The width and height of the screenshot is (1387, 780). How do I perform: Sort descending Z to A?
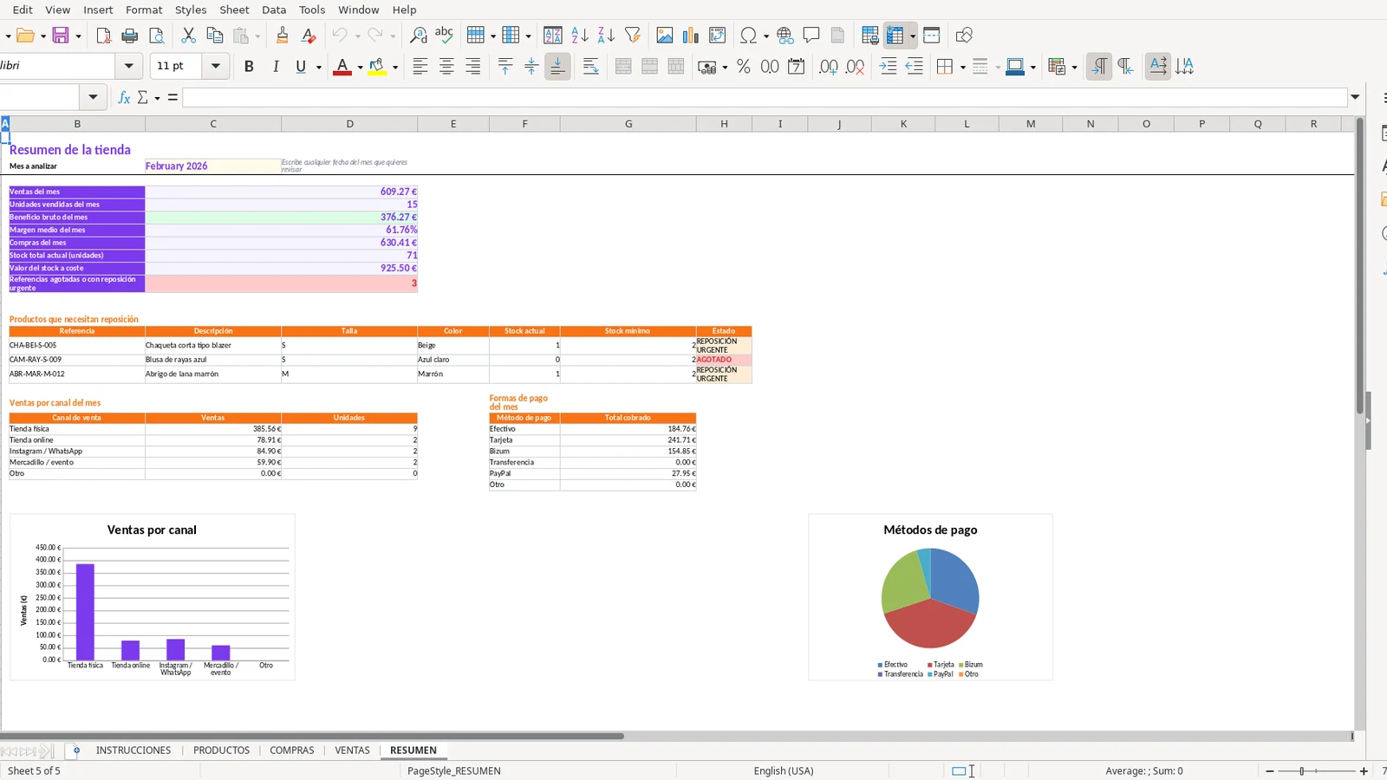606,36
